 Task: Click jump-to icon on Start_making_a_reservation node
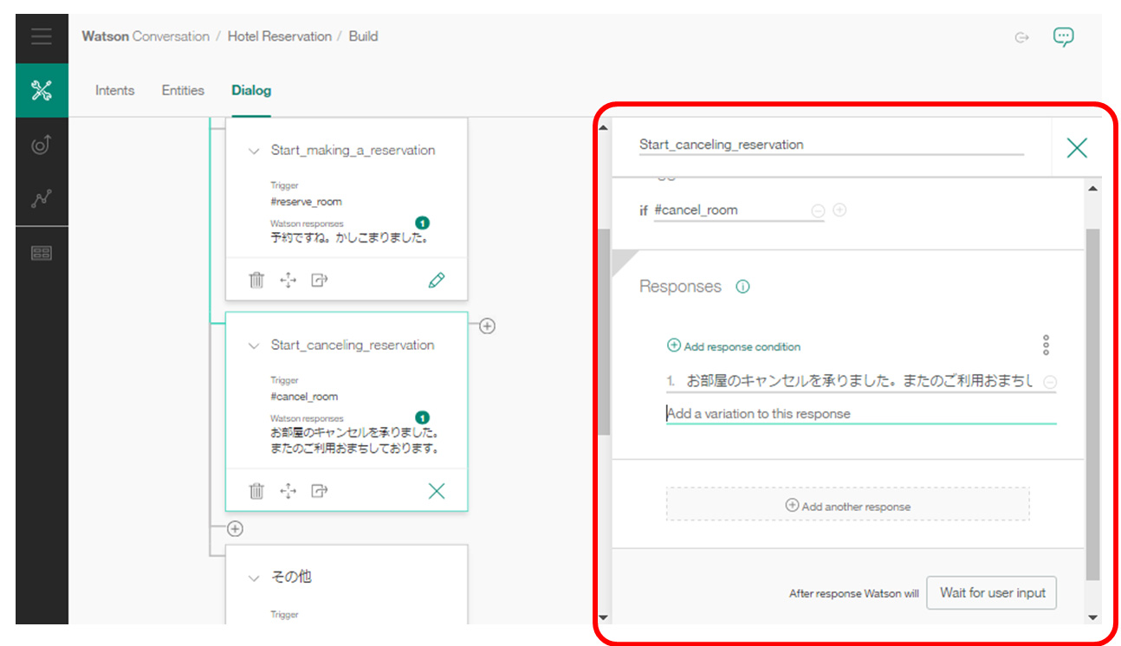click(320, 280)
